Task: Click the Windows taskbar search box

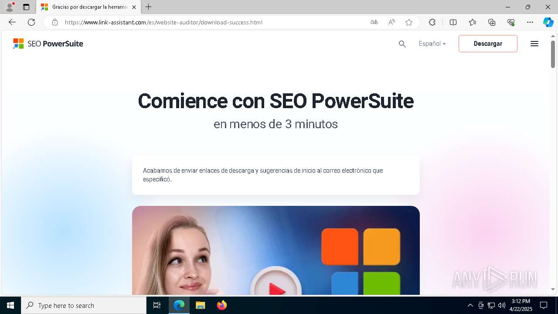Action: point(84,305)
